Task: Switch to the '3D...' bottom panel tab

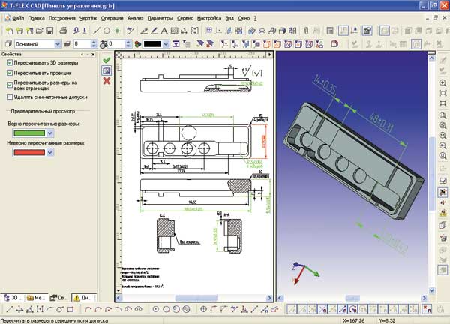Action: (13, 296)
